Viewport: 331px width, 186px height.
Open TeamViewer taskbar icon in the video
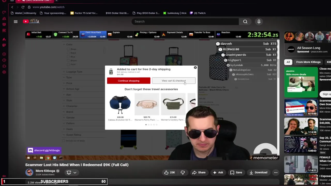[54, 158]
